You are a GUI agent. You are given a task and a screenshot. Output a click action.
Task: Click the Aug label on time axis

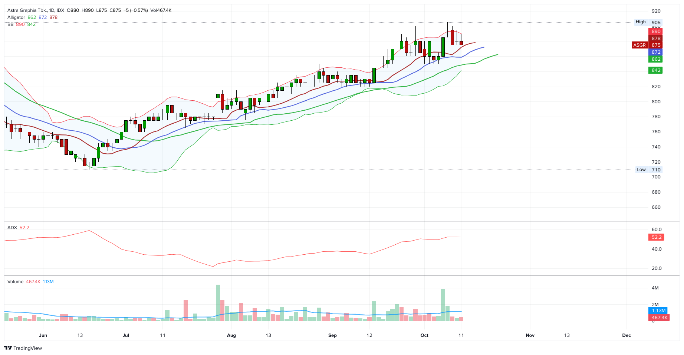click(x=231, y=335)
